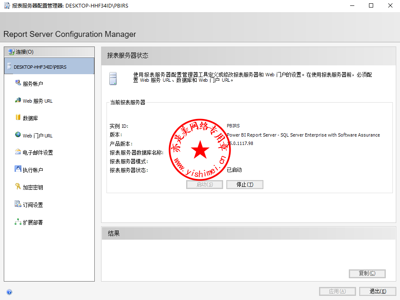Click the server icon beside DESKTOP-HHF34ID\PBIRS
The width and height of the screenshot is (400, 300).
coord(9,66)
